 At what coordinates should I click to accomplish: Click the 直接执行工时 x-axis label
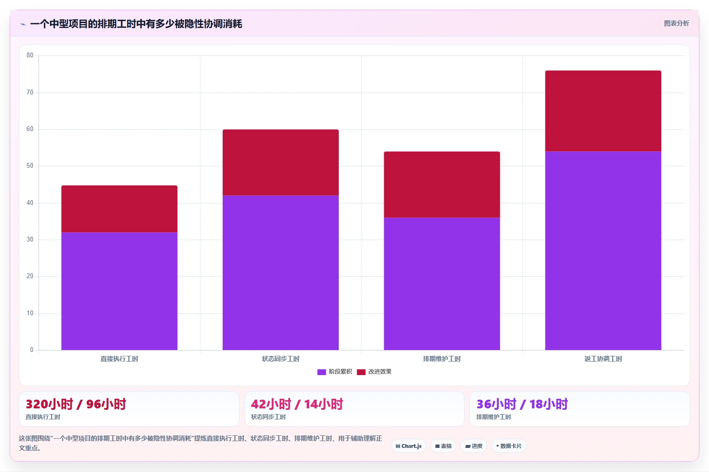(x=120, y=359)
